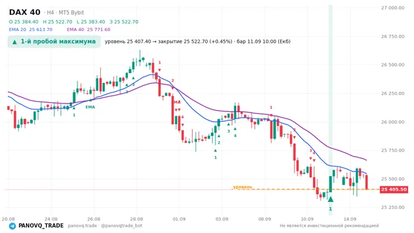Image resolution: width=414 pixels, height=233 pixels.
Task: Click the '1-й пробой максимума' signal badge
Action: (54, 41)
